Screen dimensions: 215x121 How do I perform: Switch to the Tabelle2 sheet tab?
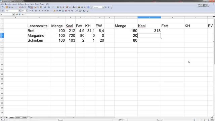coord(18,117)
